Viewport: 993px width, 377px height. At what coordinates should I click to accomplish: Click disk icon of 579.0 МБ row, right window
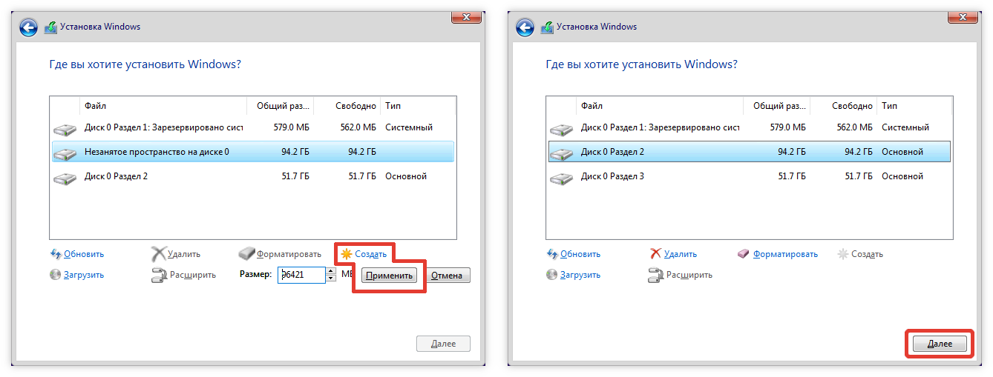pyautogui.click(x=561, y=129)
